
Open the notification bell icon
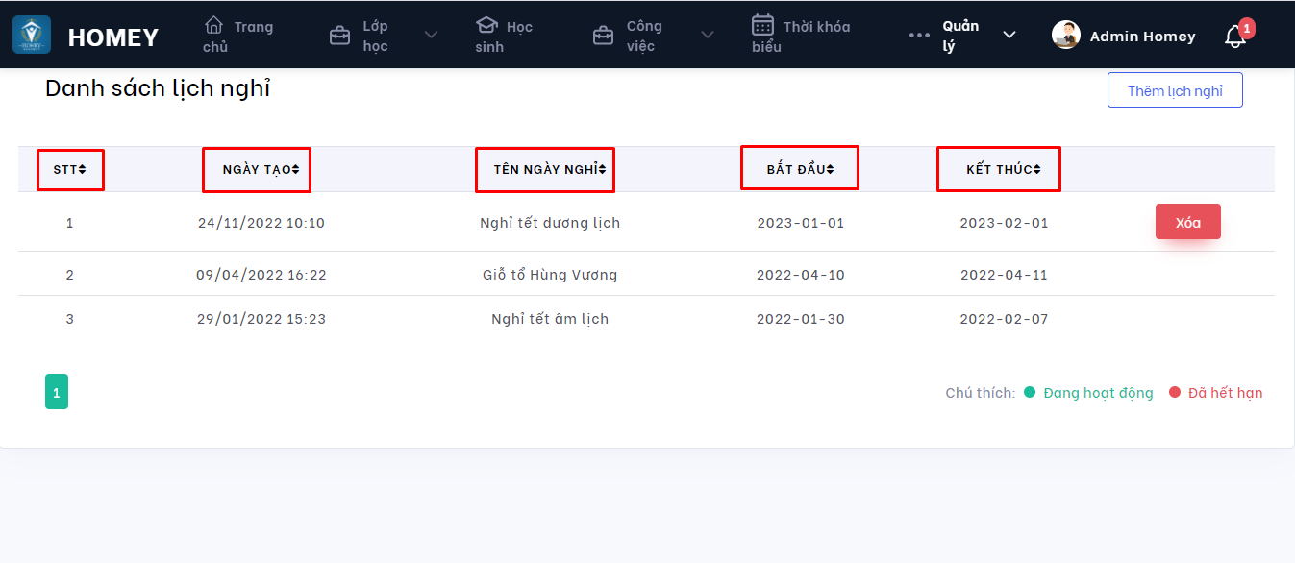pos(1234,37)
